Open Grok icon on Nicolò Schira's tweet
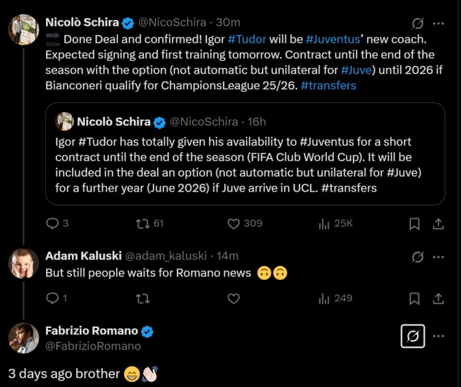Viewport: 461px width, 387px height. pyautogui.click(x=418, y=23)
